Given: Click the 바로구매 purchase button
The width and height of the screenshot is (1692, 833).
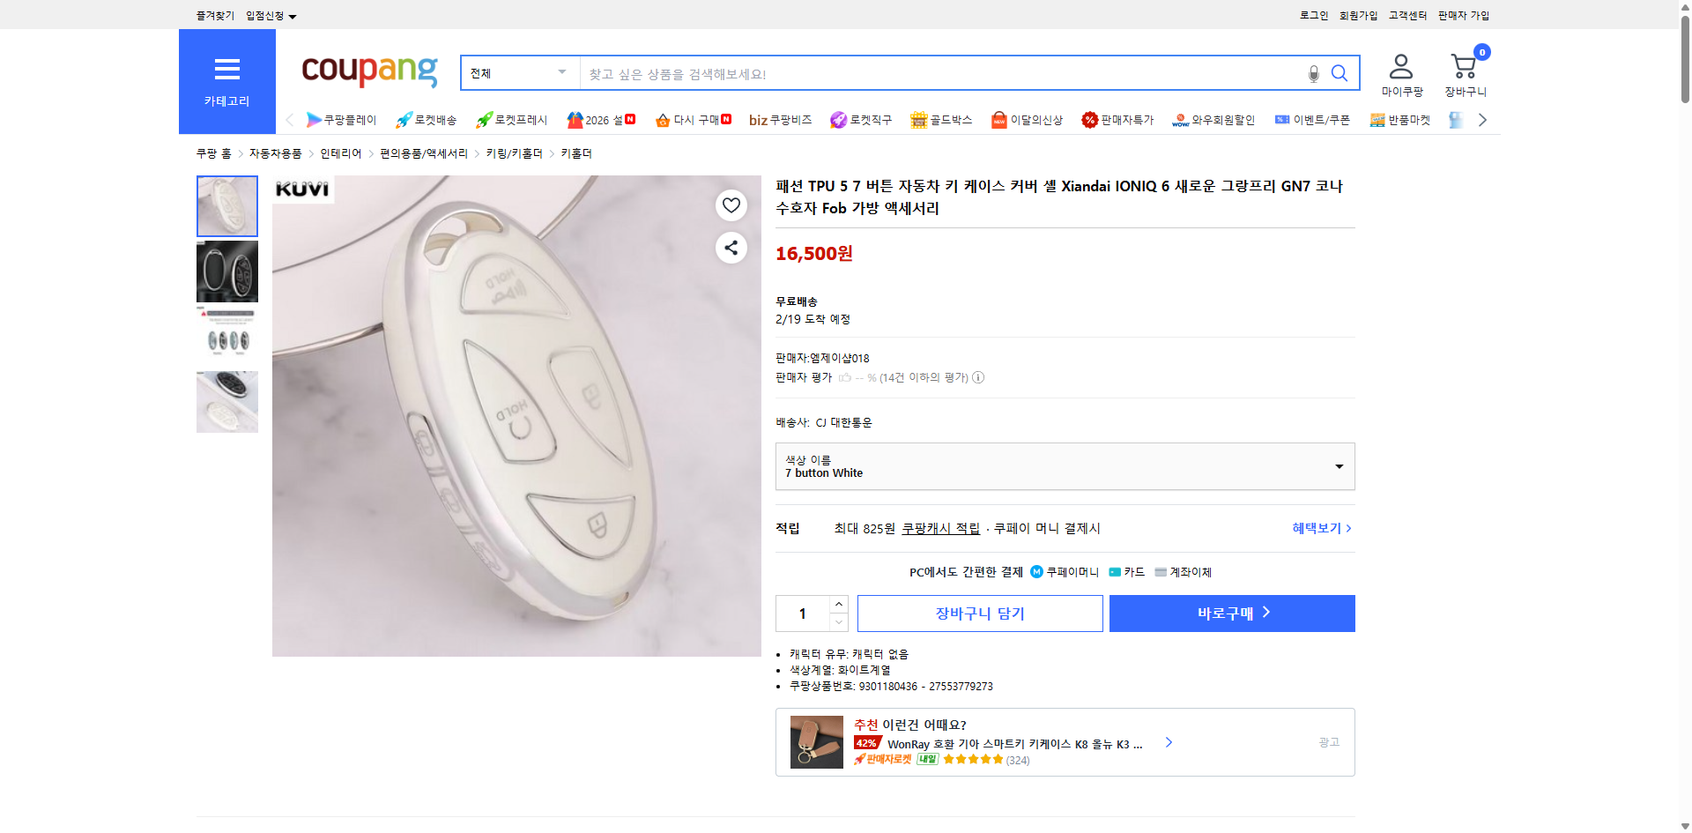Looking at the screenshot, I should pos(1230,613).
